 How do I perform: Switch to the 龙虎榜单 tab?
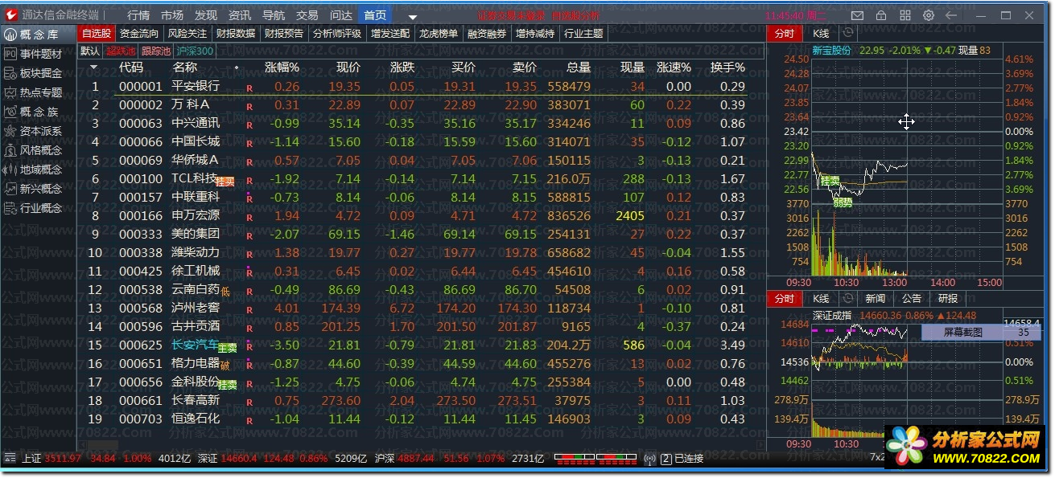439,33
